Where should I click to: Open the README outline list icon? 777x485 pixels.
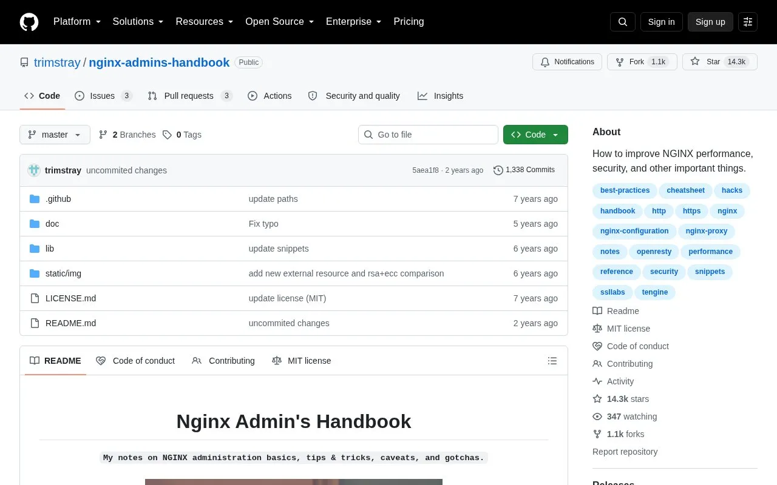[552, 361]
